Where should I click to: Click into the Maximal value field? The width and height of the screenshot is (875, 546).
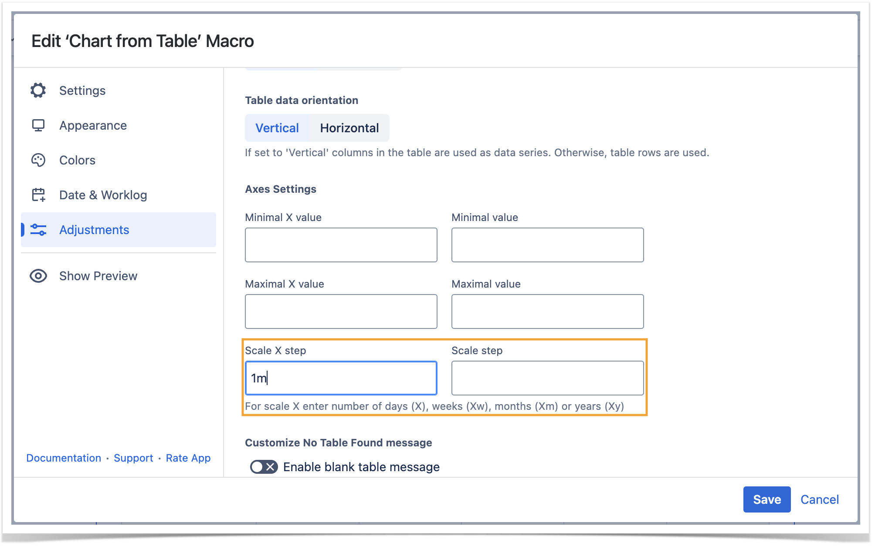547,312
